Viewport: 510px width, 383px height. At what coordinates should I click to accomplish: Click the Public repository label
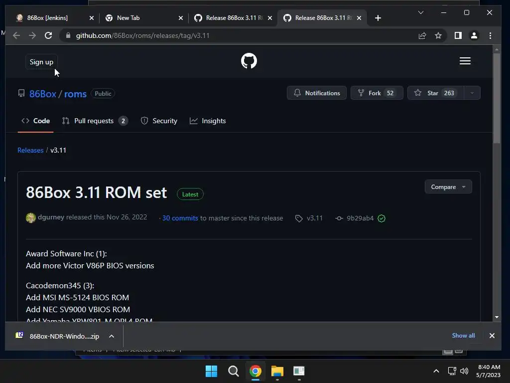click(103, 93)
